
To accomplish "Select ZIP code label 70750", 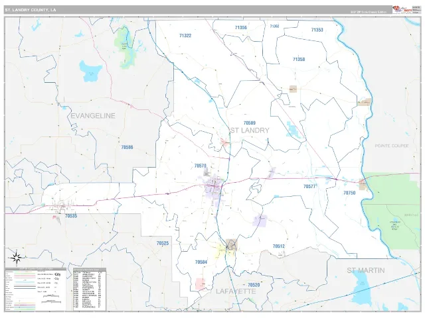I will pos(349,193).
